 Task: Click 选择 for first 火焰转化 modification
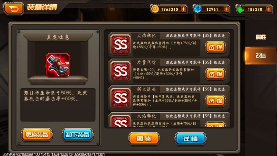(215, 47)
